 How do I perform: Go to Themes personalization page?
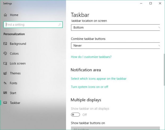point(15,73)
